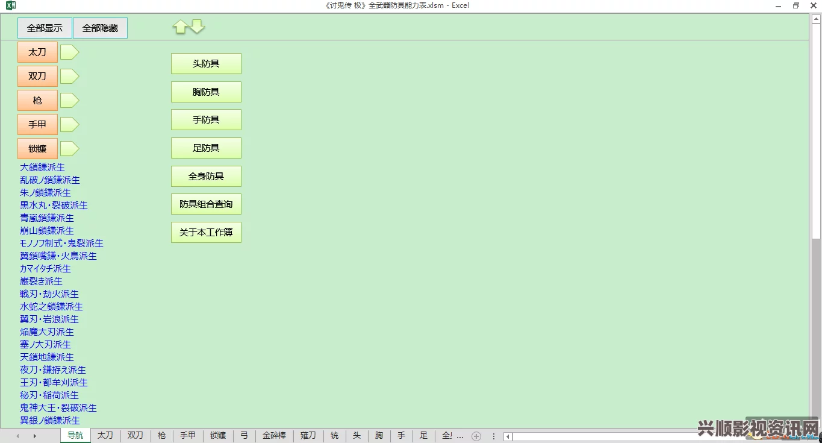The width and height of the screenshot is (822, 443).
Task: Open the 太刀 weapon category button
Action: point(37,52)
